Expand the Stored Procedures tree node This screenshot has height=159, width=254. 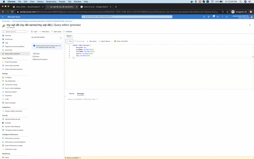click(x=33, y=59)
